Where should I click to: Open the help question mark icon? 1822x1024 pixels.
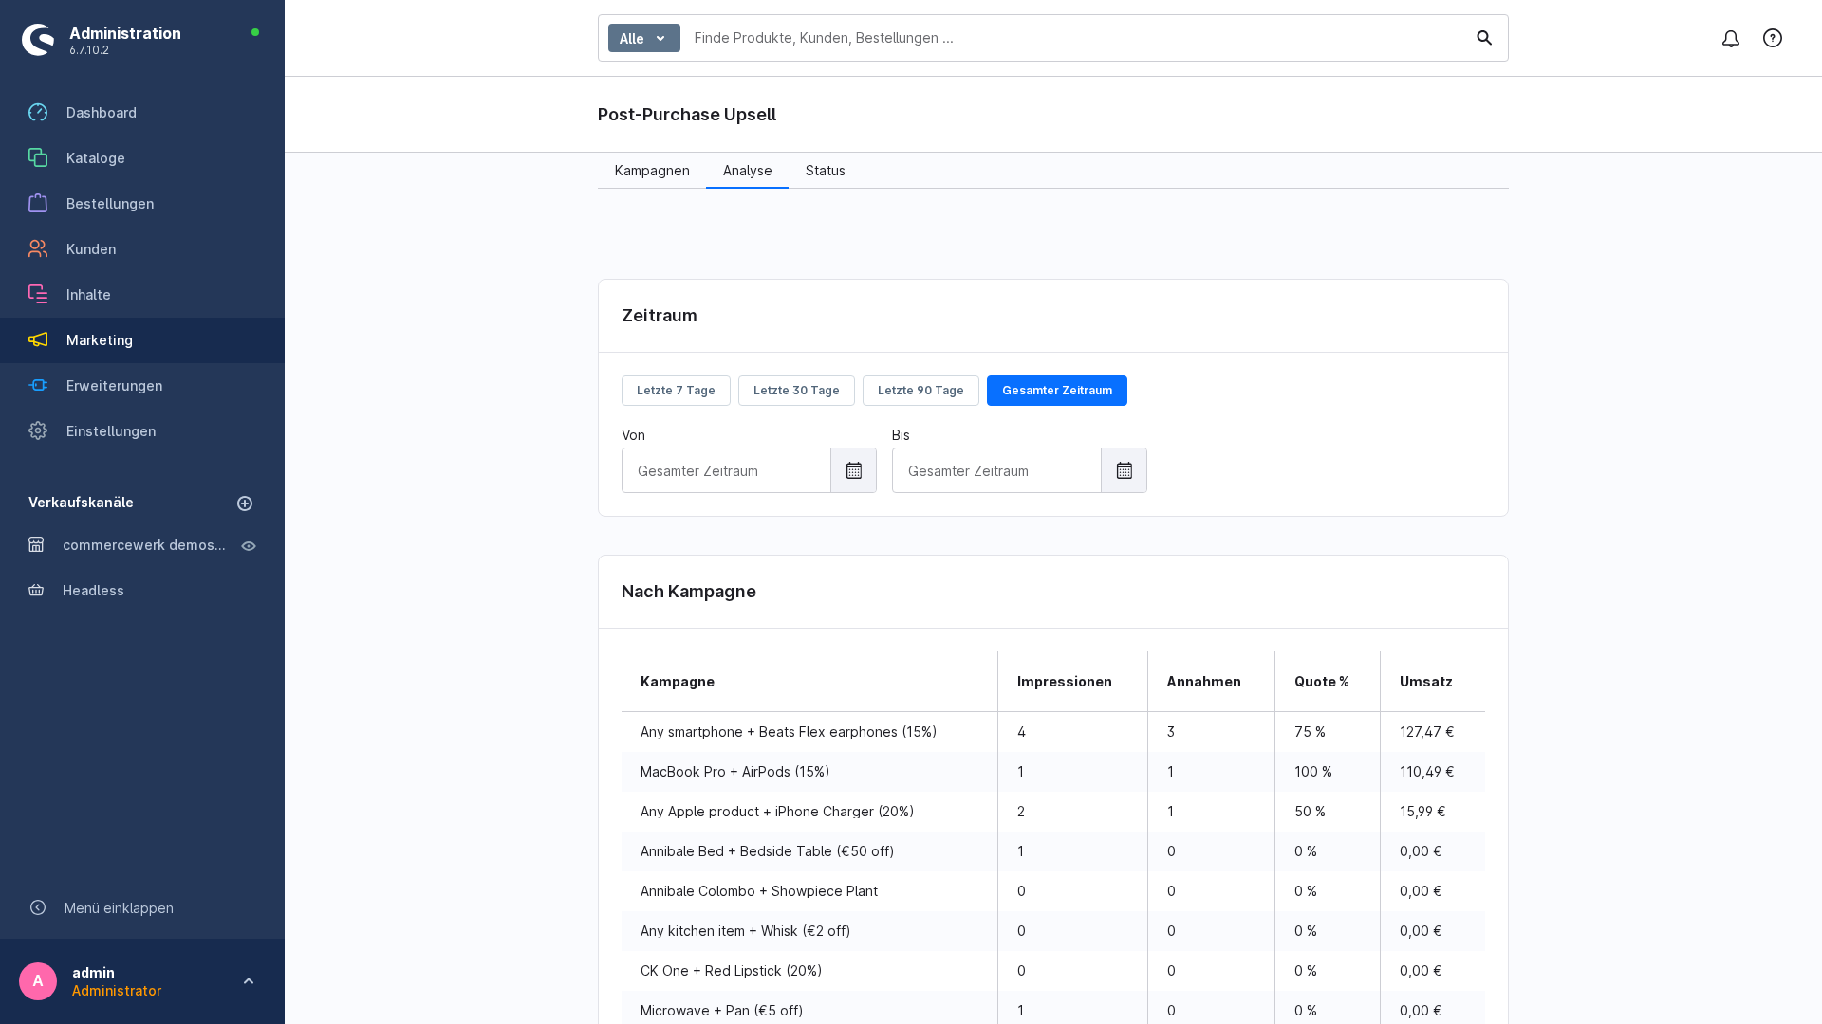(x=1773, y=38)
